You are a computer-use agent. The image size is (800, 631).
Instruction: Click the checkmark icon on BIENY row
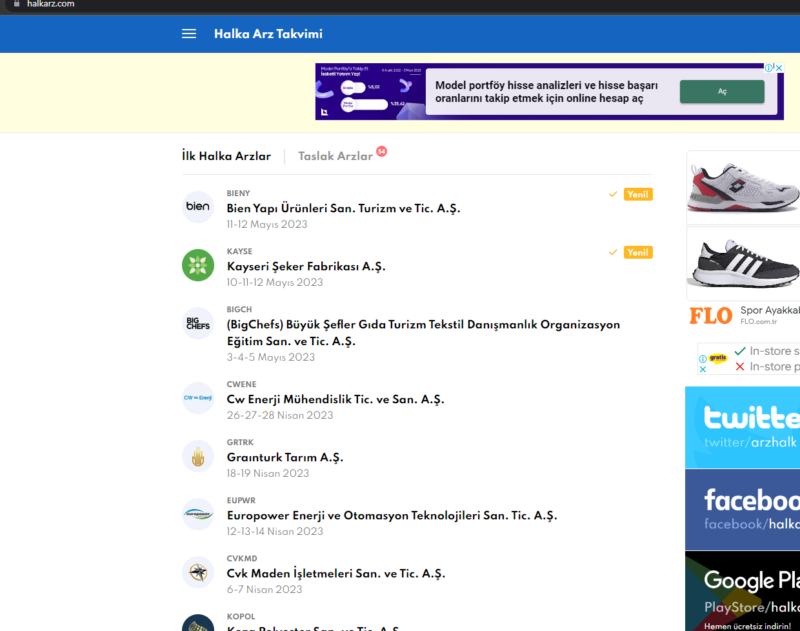click(613, 194)
